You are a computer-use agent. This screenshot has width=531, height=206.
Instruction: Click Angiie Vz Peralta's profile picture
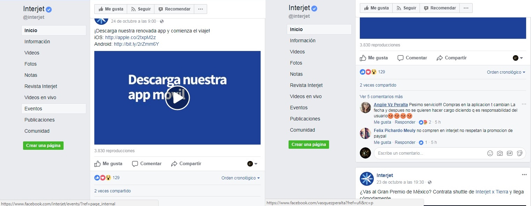pyautogui.click(x=365, y=108)
